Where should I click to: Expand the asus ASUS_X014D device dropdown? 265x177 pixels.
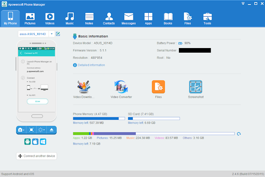(52, 34)
